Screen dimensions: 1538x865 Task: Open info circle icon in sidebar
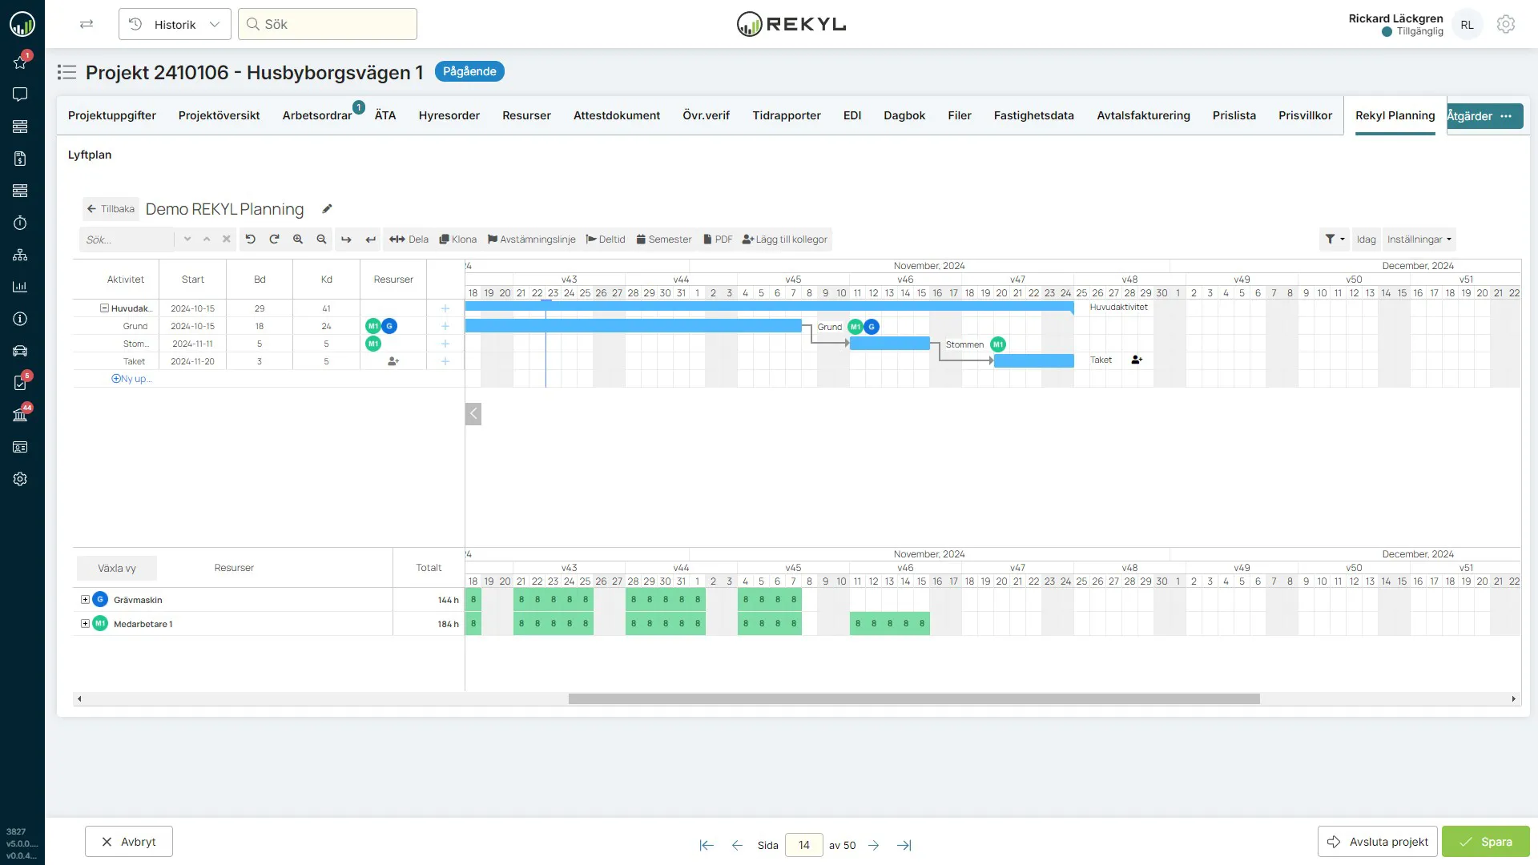(x=20, y=319)
